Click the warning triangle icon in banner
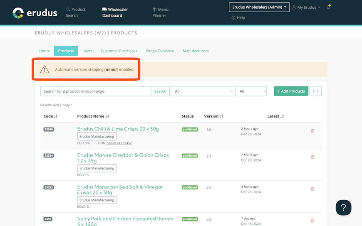Image resolution: width=362 pixels, height=226 pixels. pos(45,69)
